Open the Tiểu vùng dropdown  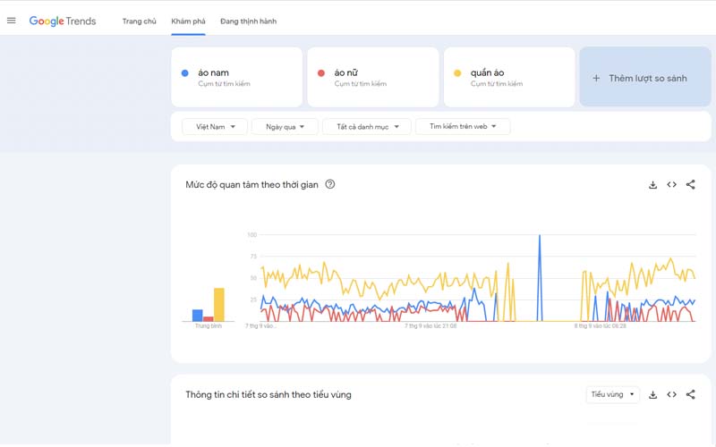(613, 394)
